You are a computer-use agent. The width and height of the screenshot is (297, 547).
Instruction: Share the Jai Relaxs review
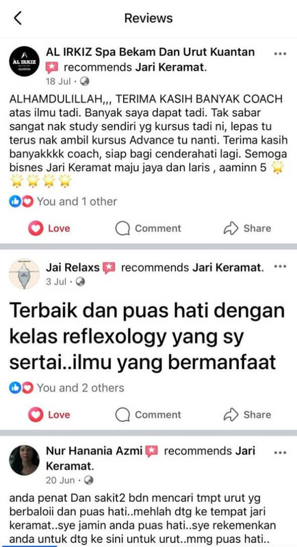pyautogui.click(x=247, y=415)
